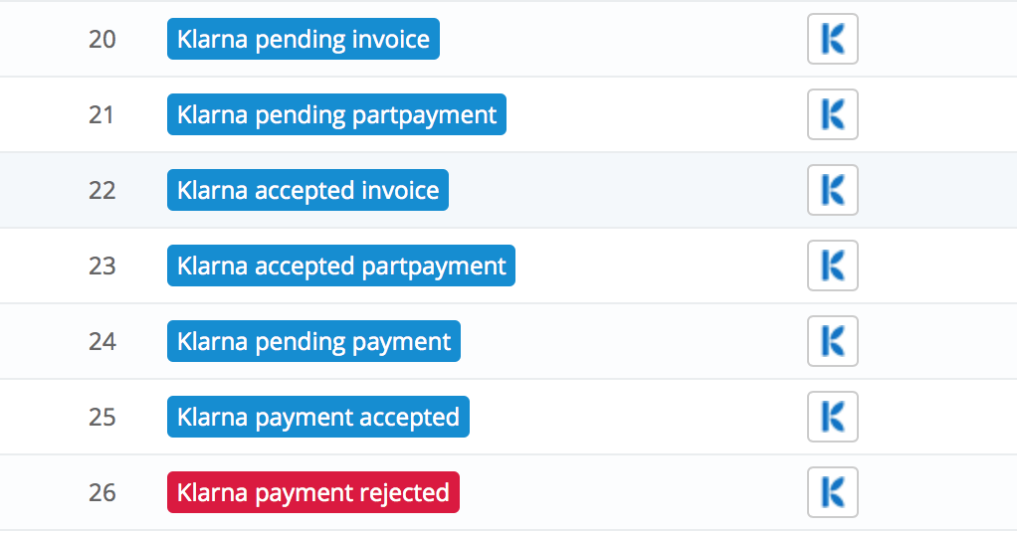Select the ID 26 cell

[102, 493]
